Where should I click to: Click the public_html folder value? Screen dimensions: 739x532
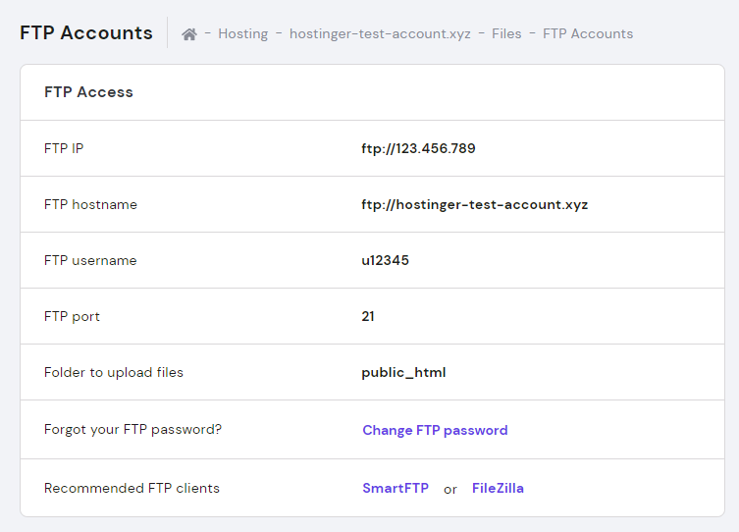coord(403,373)
